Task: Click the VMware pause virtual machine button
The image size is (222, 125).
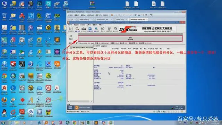Action: [x=112, y=15]
